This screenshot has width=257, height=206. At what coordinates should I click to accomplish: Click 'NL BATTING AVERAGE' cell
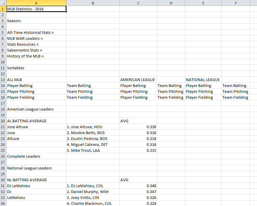[x=36, y=180]
